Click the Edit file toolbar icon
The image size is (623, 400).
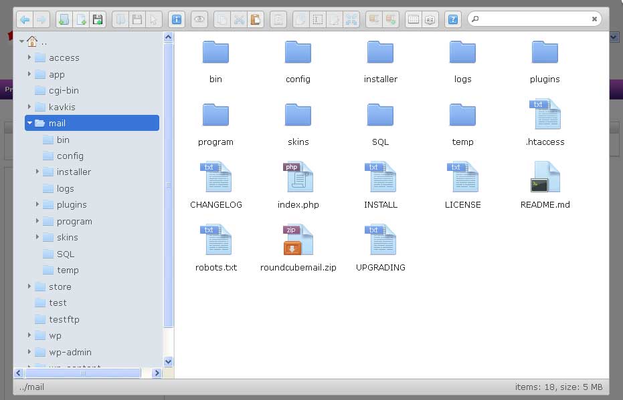pos(334,19)
